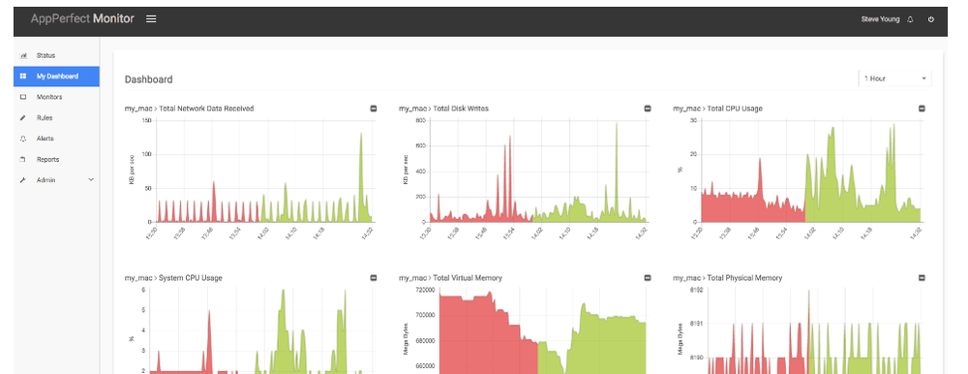Click the System CPU Usage title
The width and height of the screenshot is (968, 374).
tap(173, 278)
